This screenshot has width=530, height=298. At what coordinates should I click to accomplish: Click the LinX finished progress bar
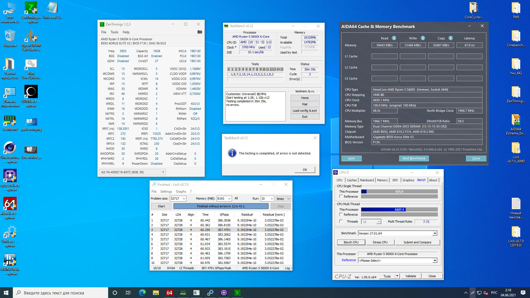(221, 206)
